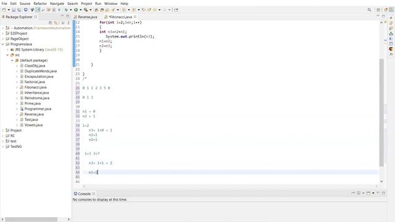Toggle Pin Console in Console toolbar
395x222 pixels.
[353, 193]
